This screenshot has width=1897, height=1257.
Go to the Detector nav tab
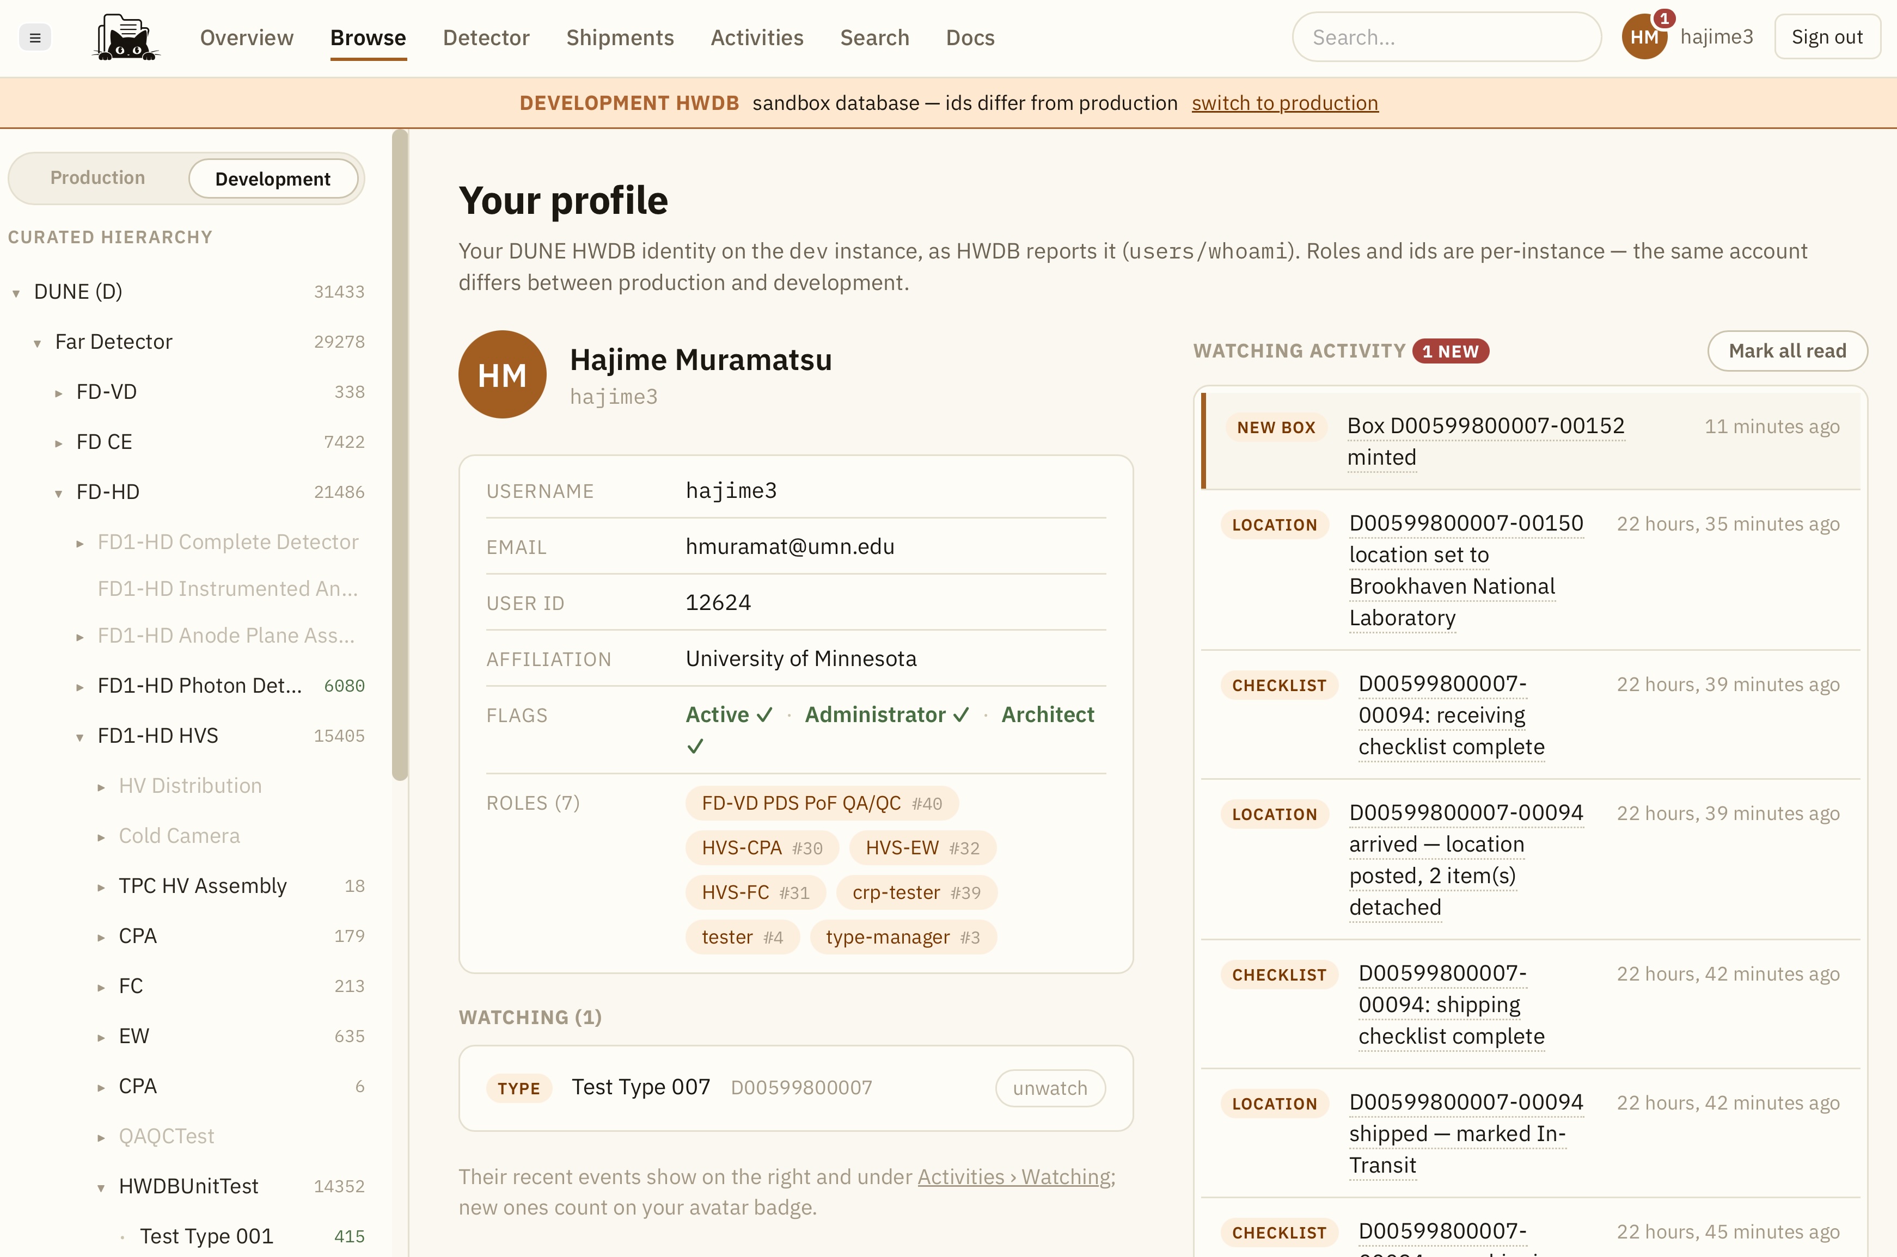click(486, 38)
